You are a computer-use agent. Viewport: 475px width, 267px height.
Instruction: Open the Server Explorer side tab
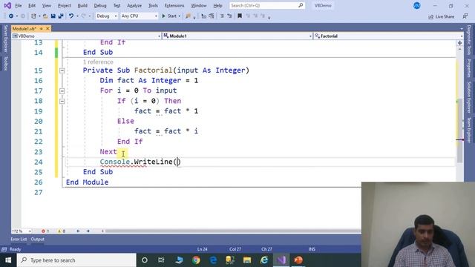point(5,39)
